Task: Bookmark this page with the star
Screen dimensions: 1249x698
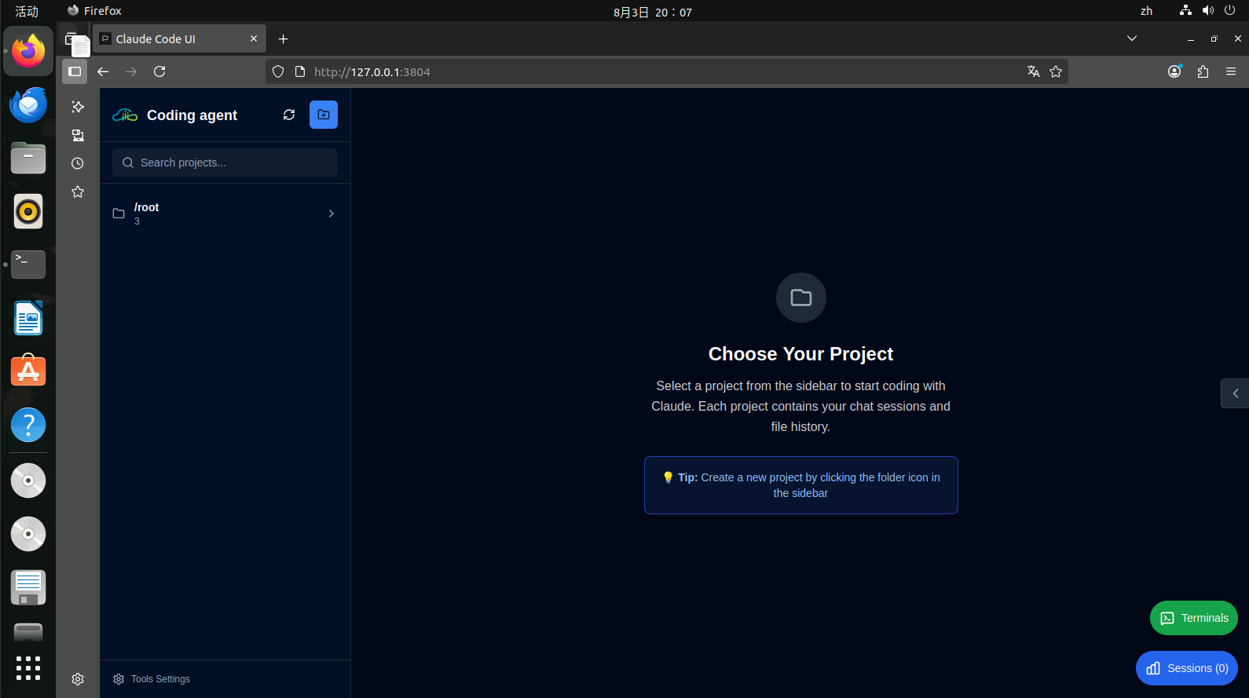Action: tap(1056, 71)
